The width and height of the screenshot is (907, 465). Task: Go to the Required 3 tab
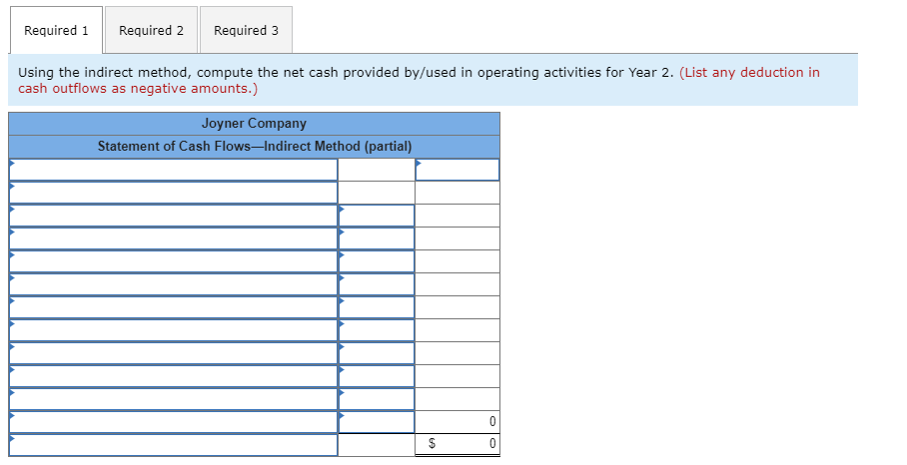tap(246, 30)
